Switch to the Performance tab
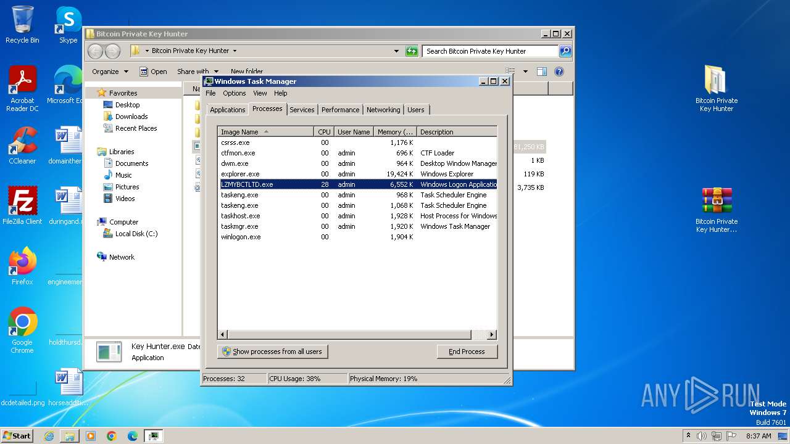This screenshot has height=444, width=790. [x=340, y=110]
